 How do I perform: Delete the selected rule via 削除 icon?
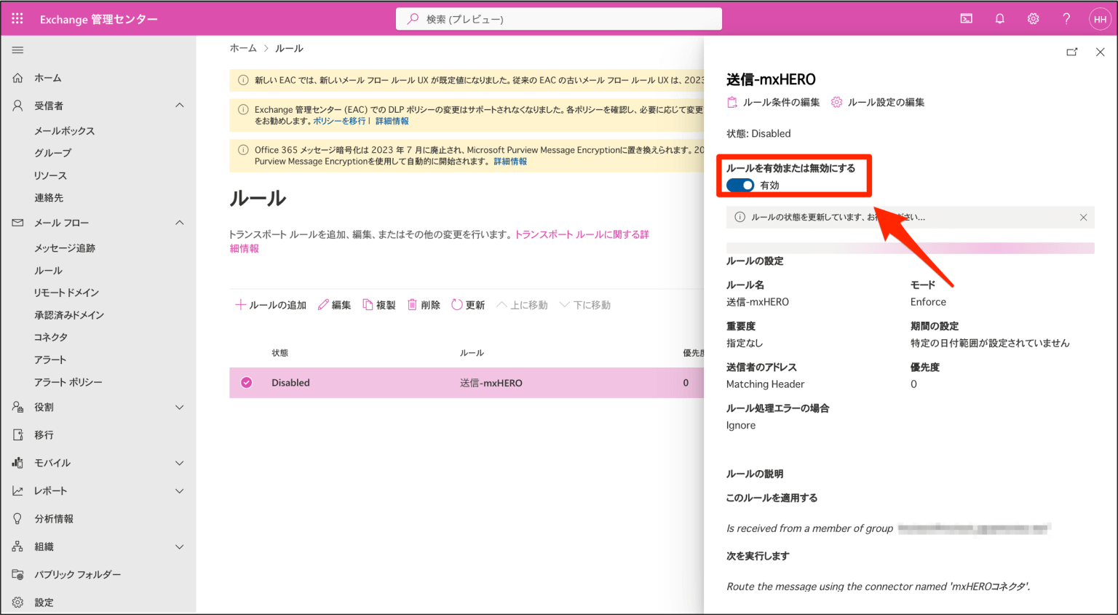(423, 304)
